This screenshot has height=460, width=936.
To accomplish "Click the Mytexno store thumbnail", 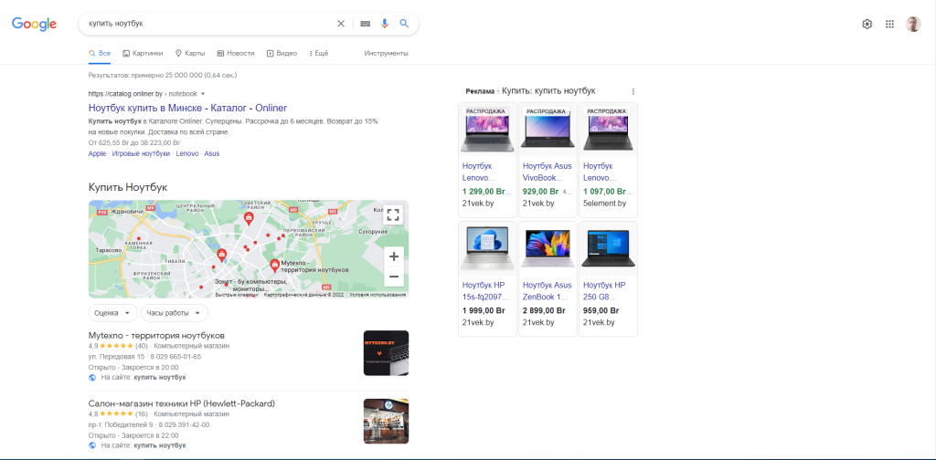I will [x=387, y=353].
